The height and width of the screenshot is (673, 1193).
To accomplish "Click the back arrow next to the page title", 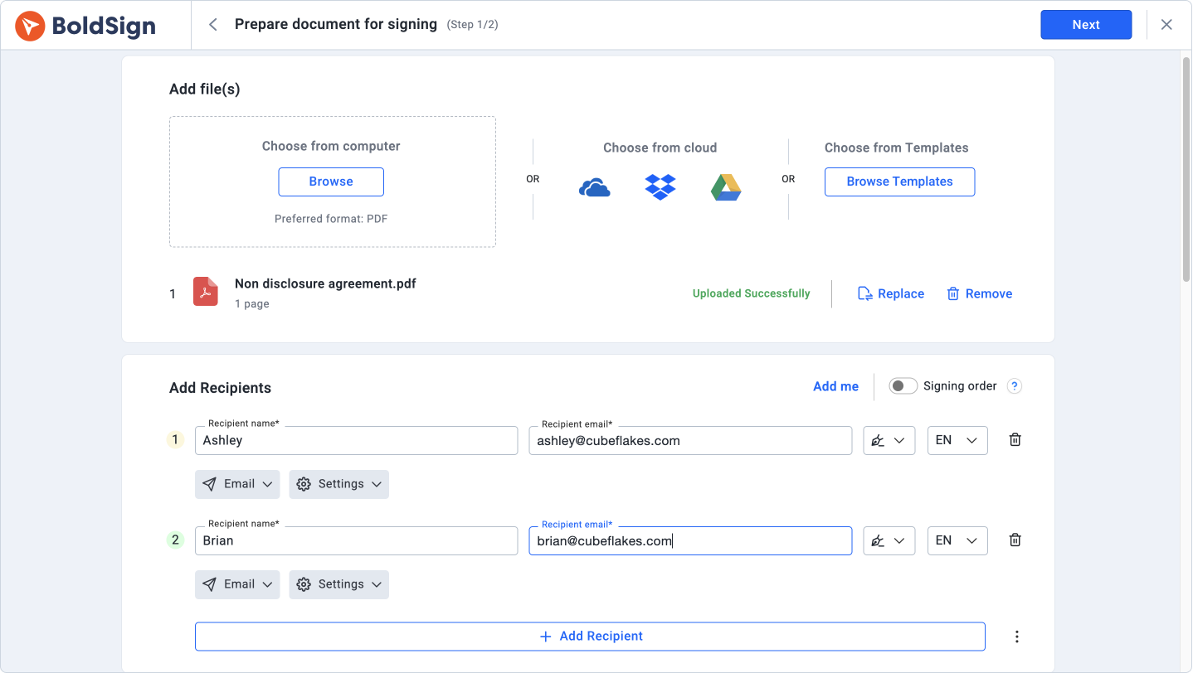I will point(212,24).
